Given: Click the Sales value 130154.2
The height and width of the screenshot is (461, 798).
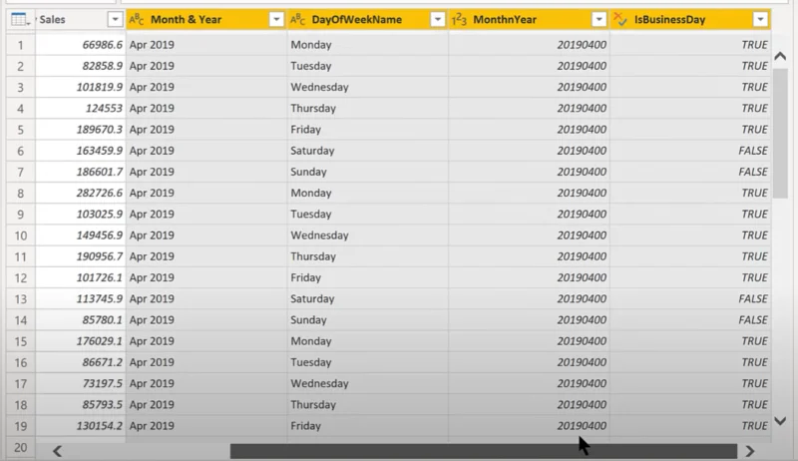Looking at the screenshot, I should (99, 426).
